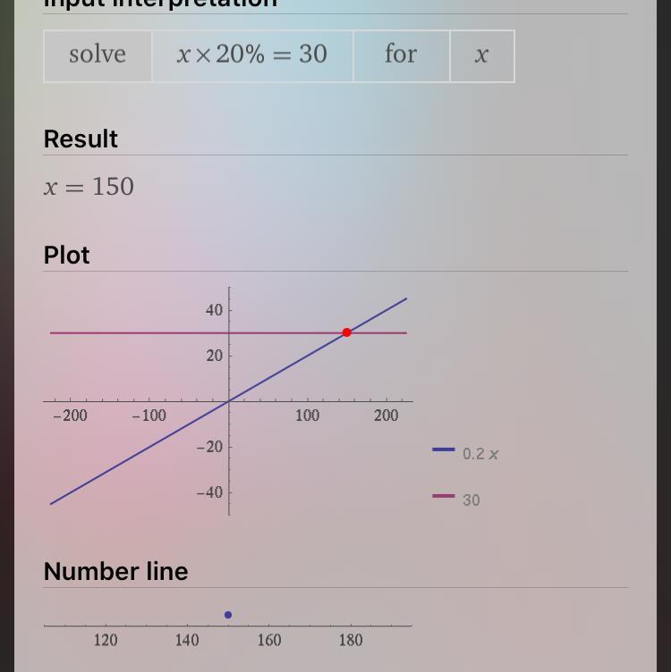Click the purple legend swatch for 30
The image size is (671, 672).
tap(444, 496)
